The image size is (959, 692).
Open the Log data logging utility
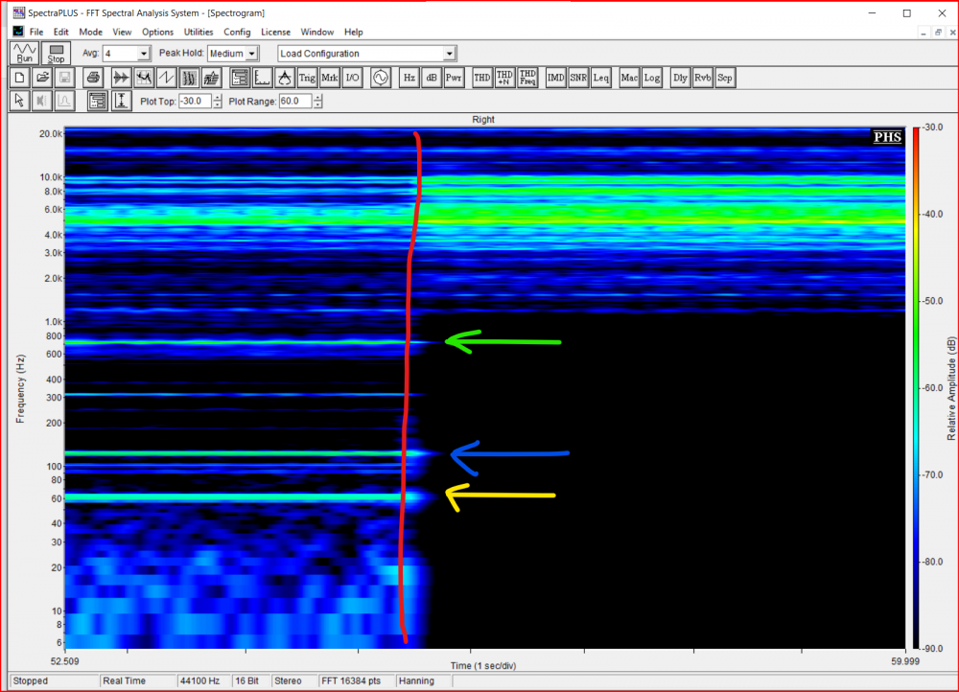(x=651, y=78)
